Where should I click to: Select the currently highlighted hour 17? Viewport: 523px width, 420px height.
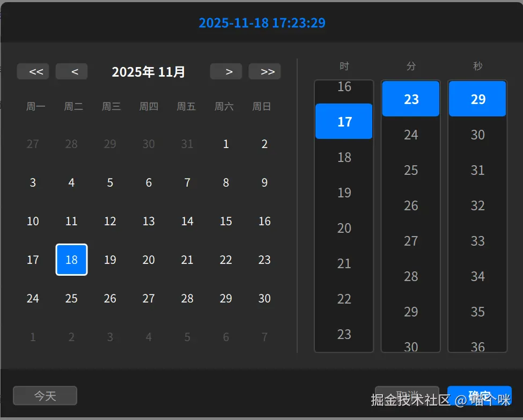click(344, 121)
